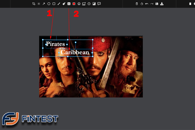Open the exposure/contrast adjustment tool
Viewport: 195px width, 130px height.
pos(94,4)
